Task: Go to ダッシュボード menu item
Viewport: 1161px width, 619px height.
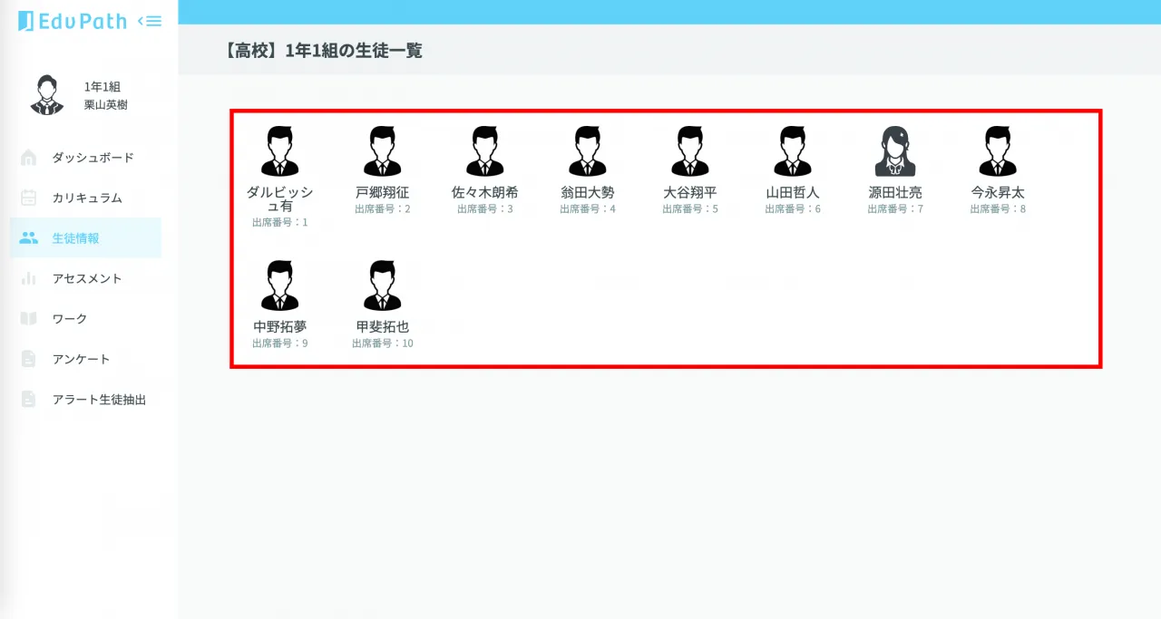Action: (x=86, y=158)
